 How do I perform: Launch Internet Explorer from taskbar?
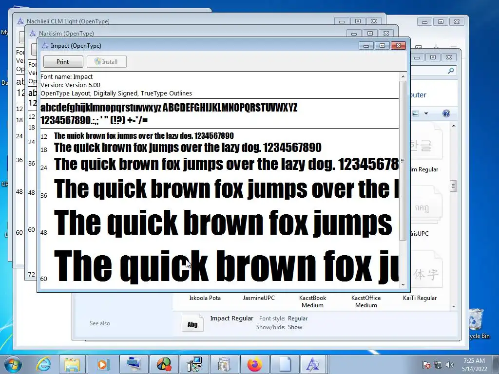point(43,364)
